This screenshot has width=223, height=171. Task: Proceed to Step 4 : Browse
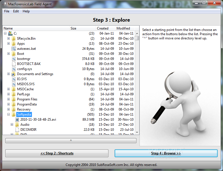point(166,153)
